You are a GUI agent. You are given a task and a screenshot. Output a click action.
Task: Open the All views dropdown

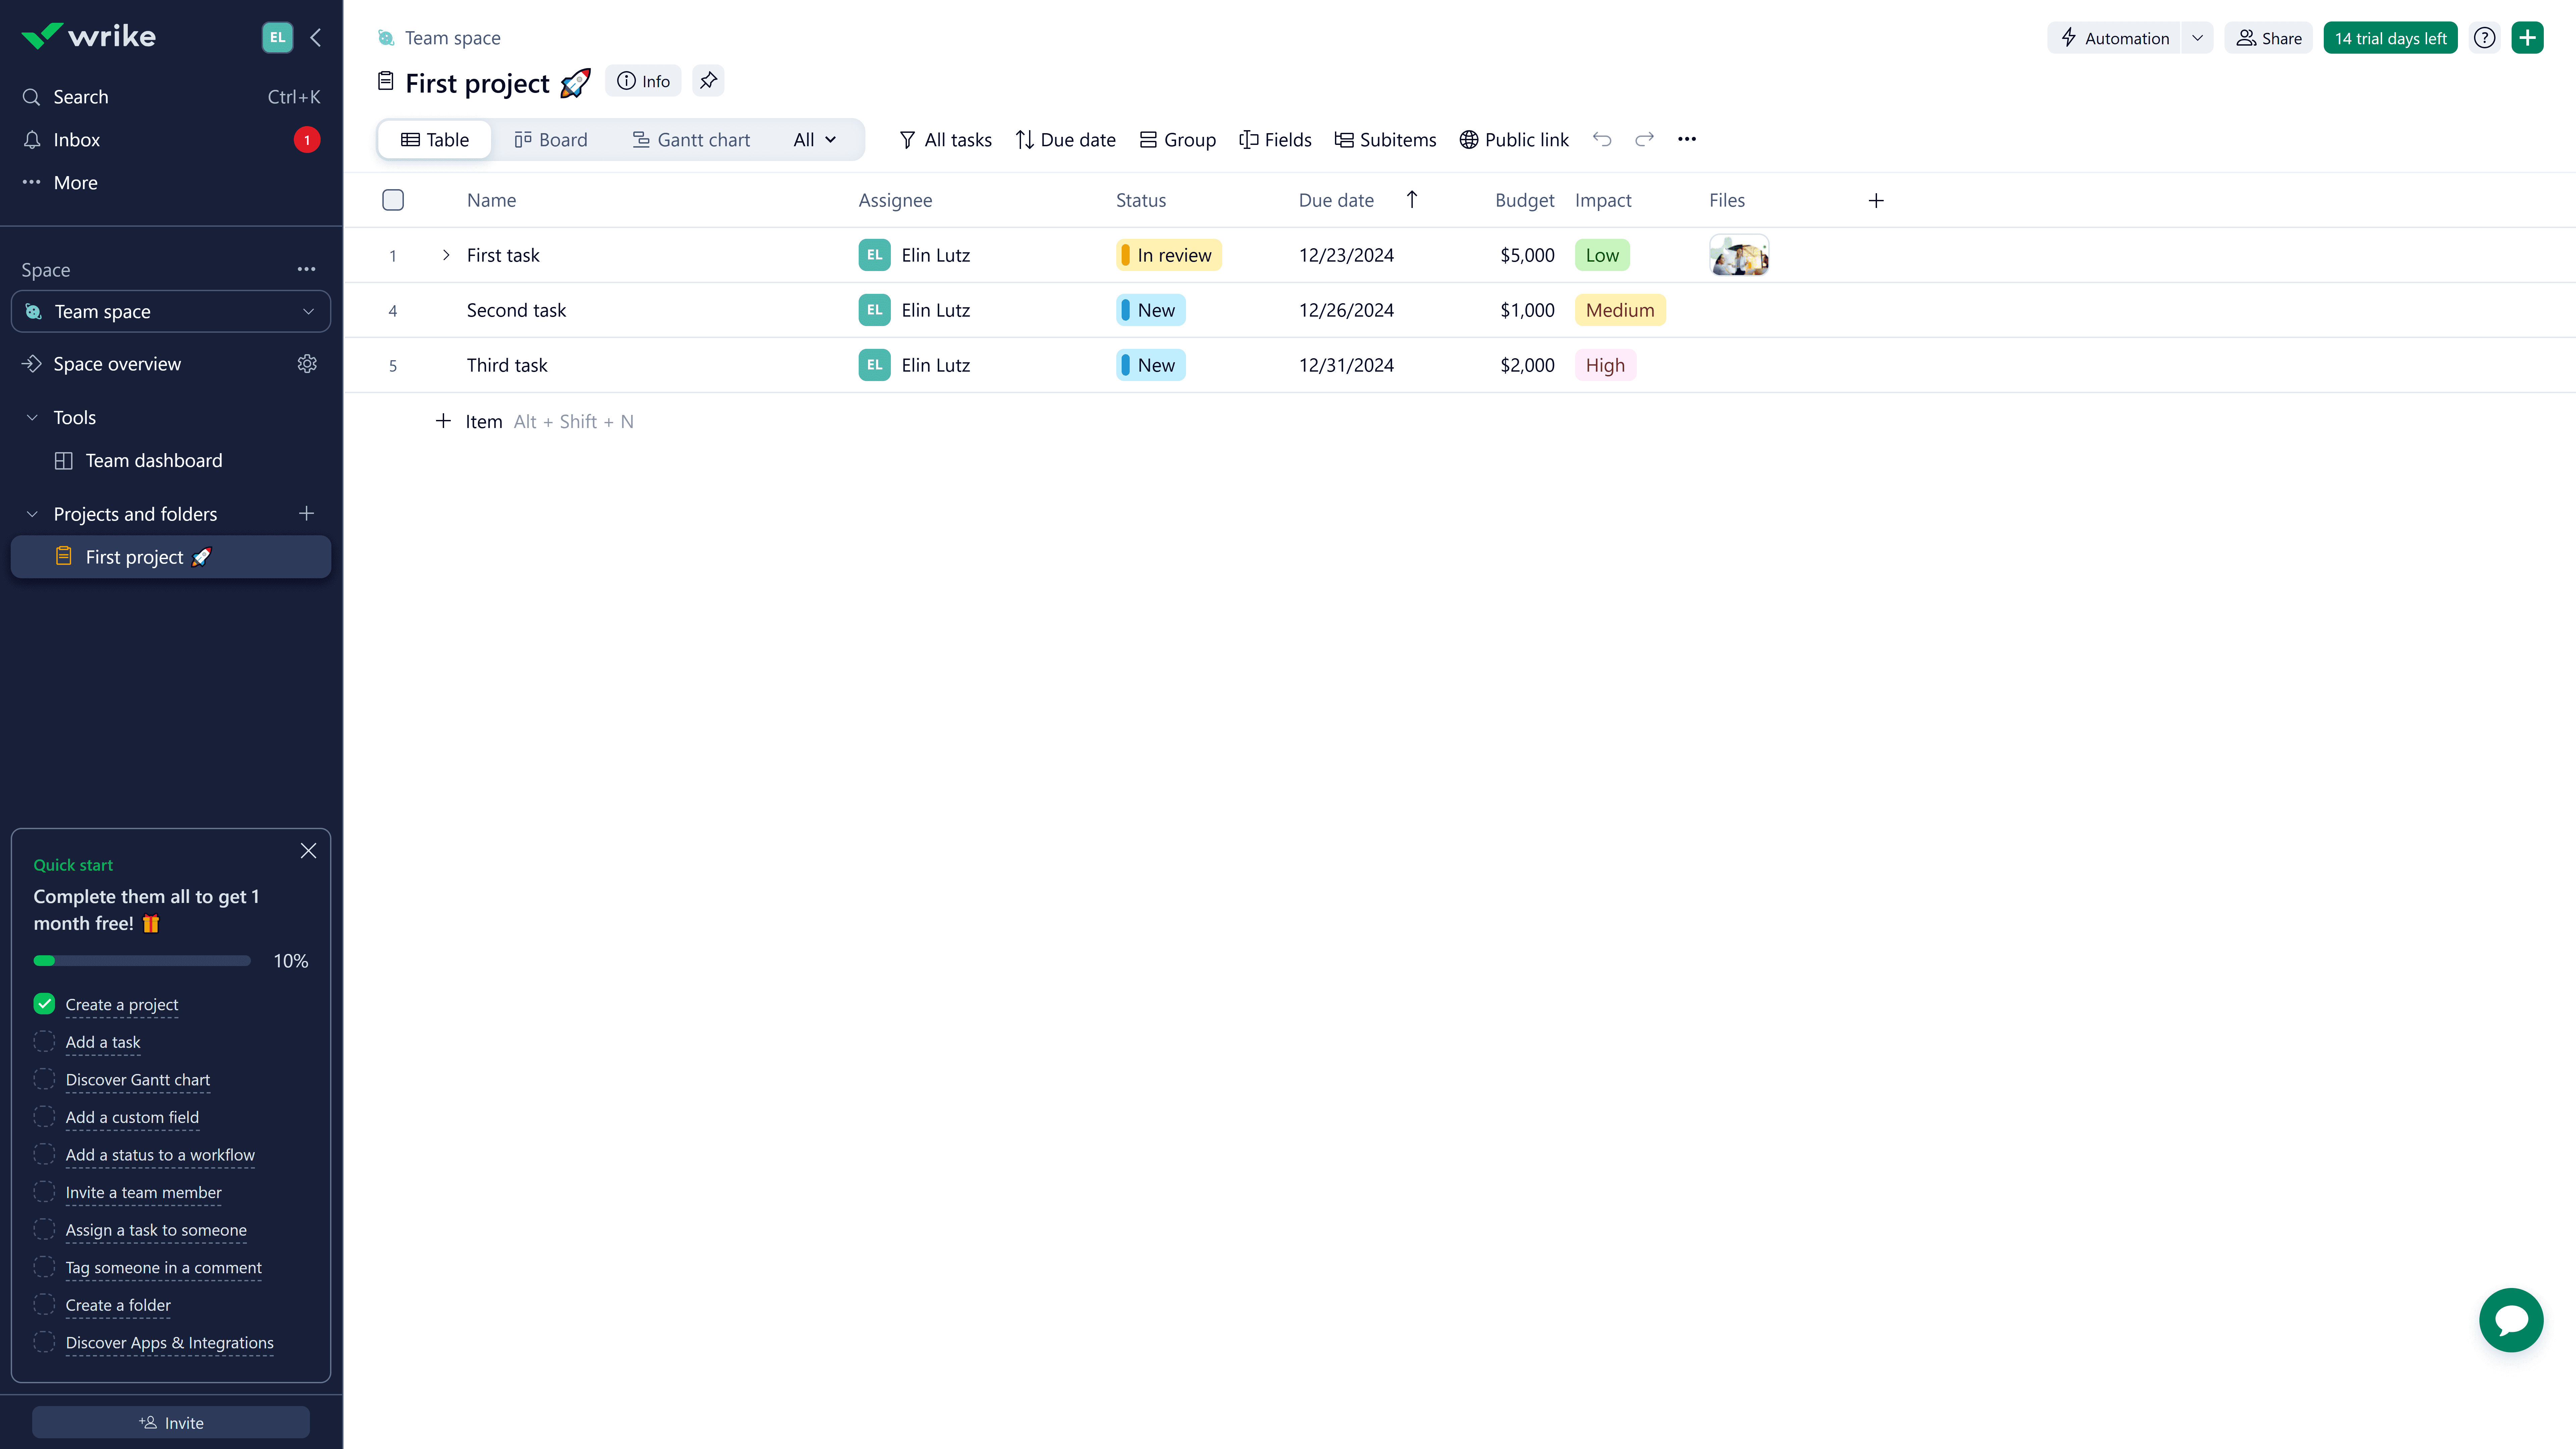click(815, 140)
